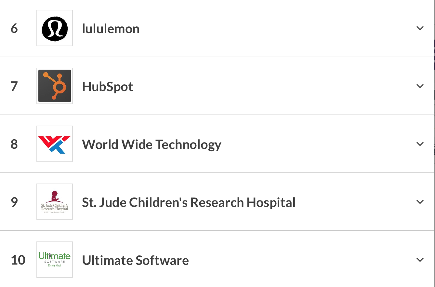Screen dimensions: 435x287
Task: Select World Wide Technology name text
Action: tap(152, 144)
